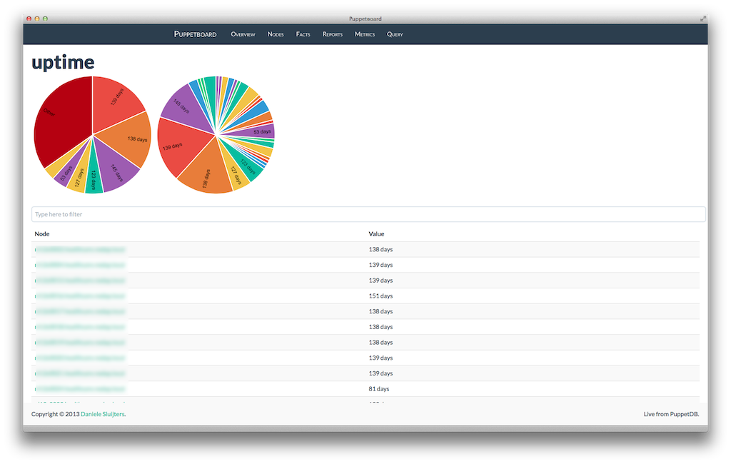This screenshot has height=464, width=731.
Task: Click the Puppetboard brand link
Action: click(x=195, y=34)
